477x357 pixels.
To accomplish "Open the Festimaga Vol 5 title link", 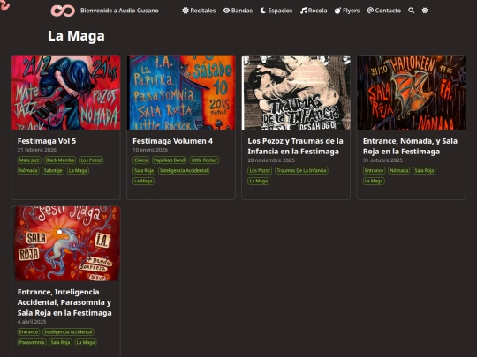I will 47,141.
